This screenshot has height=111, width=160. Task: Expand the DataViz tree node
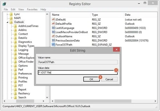(x=12, y=38)
